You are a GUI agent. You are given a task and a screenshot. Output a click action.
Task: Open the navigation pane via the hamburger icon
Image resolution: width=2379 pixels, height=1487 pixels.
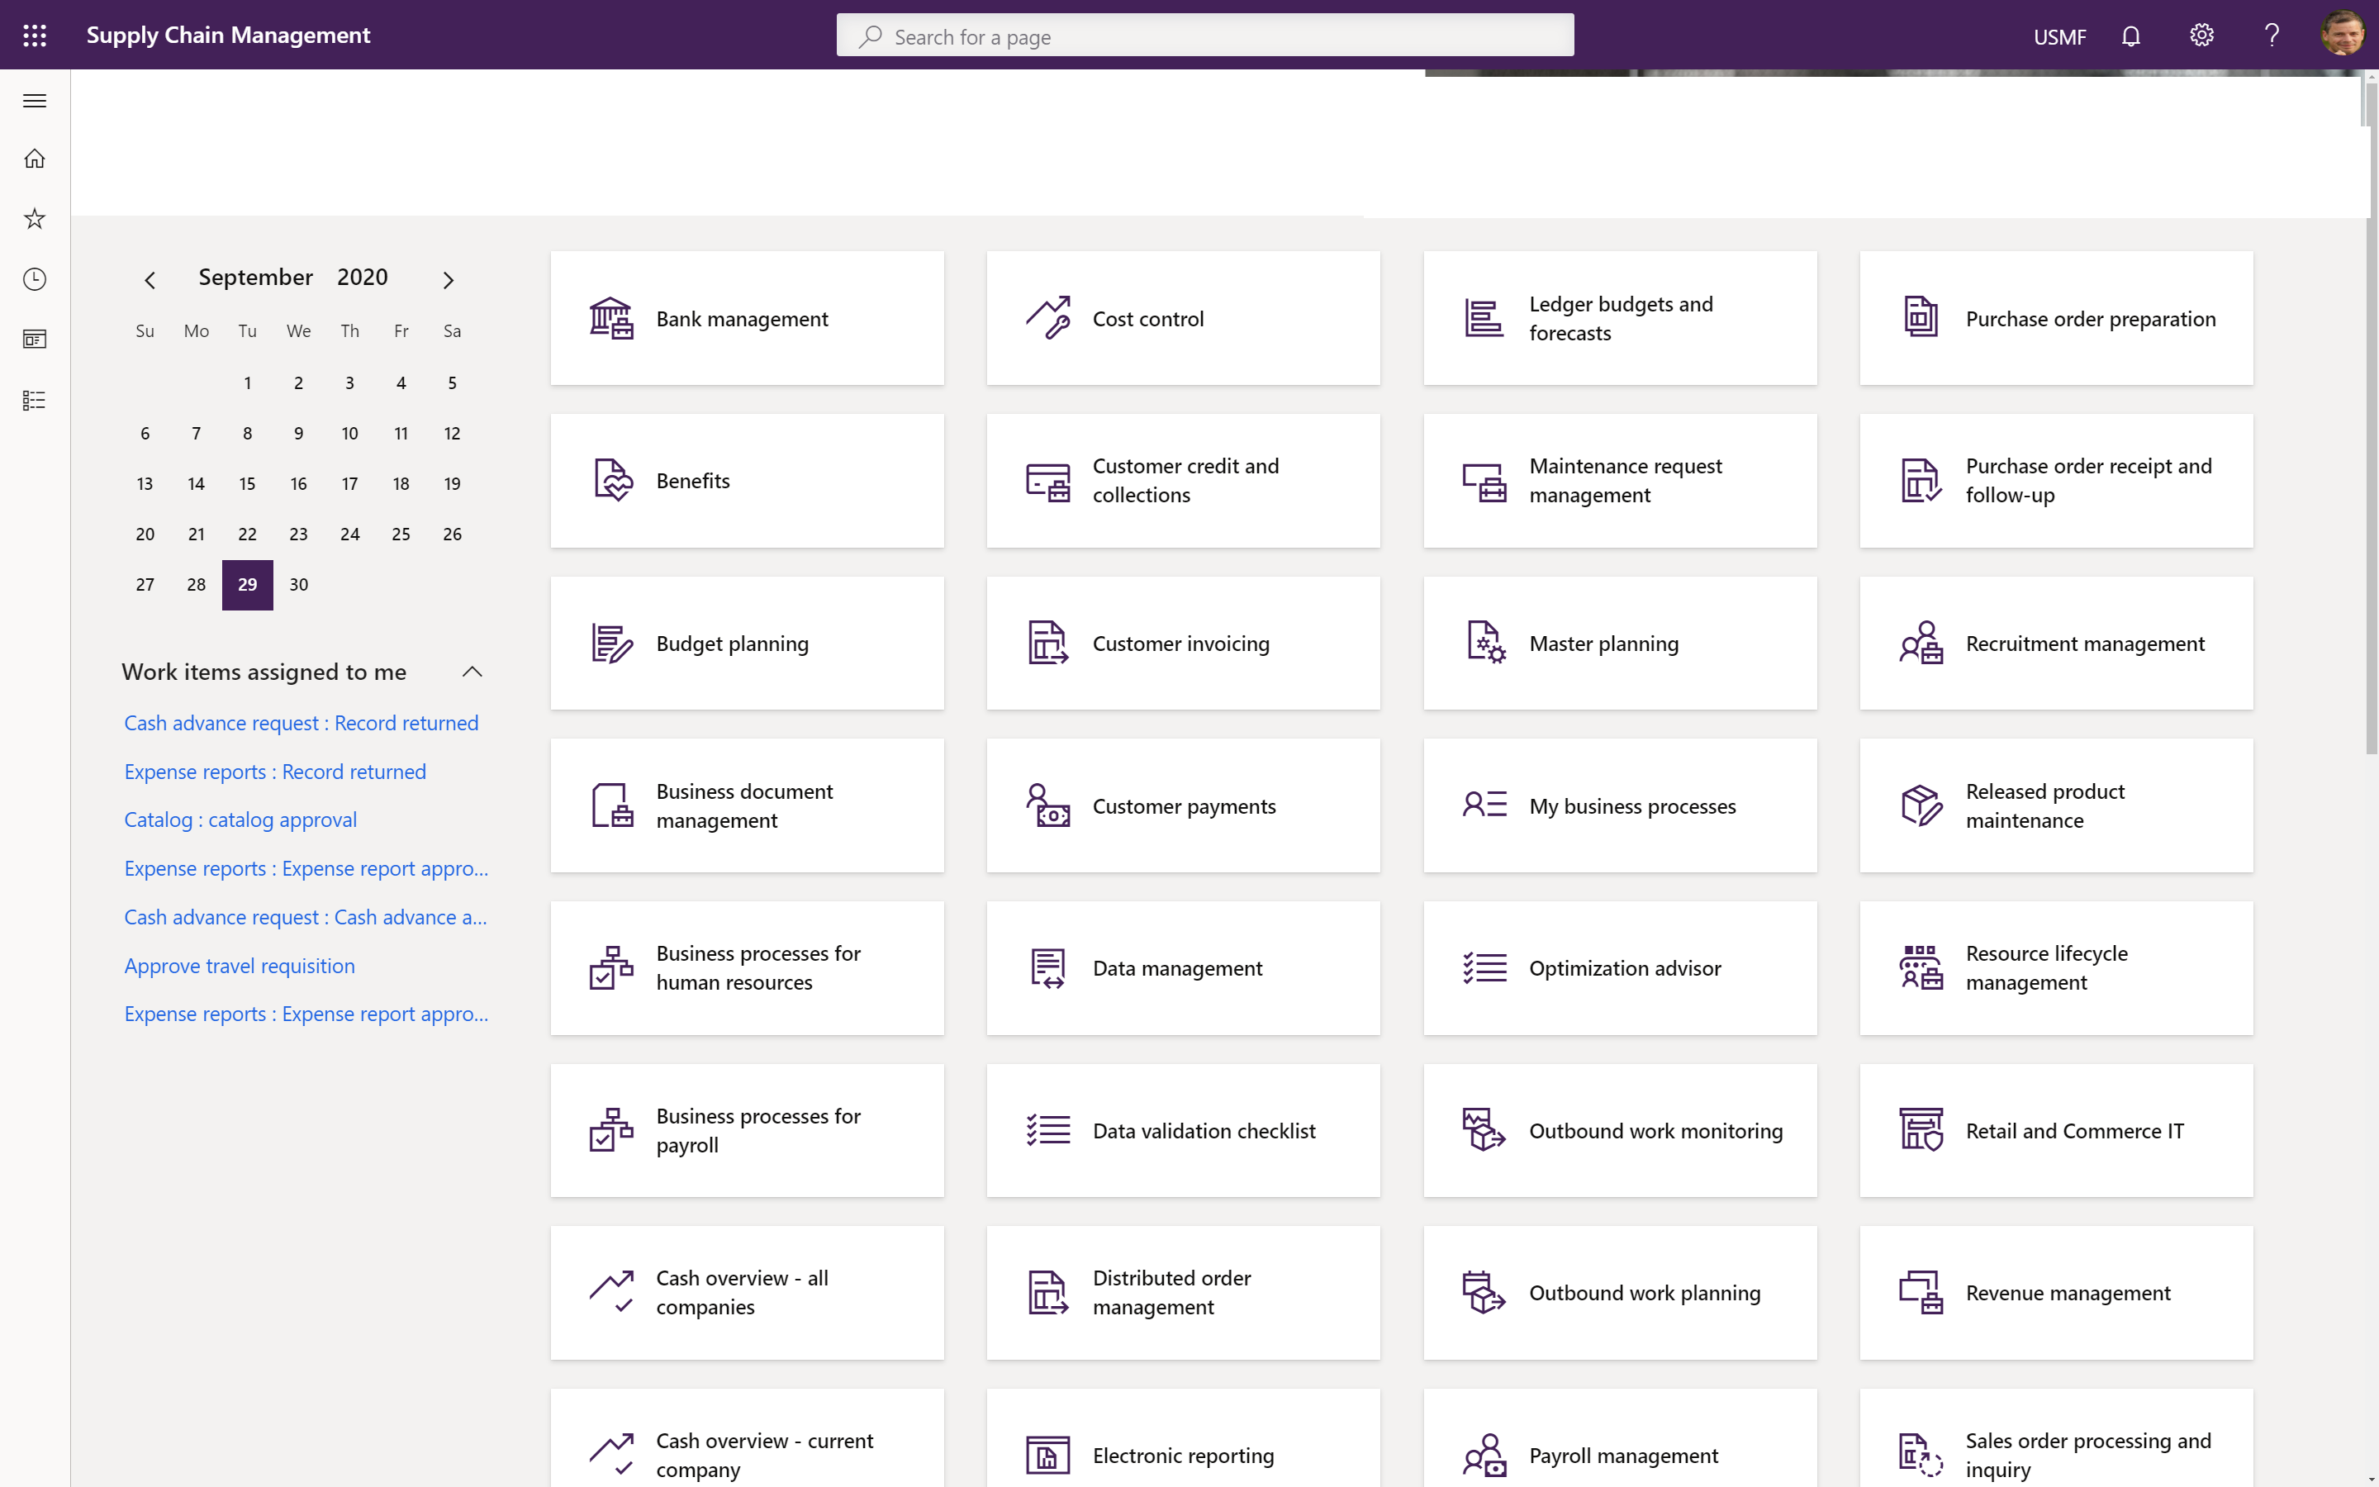(x=35, y=100)
